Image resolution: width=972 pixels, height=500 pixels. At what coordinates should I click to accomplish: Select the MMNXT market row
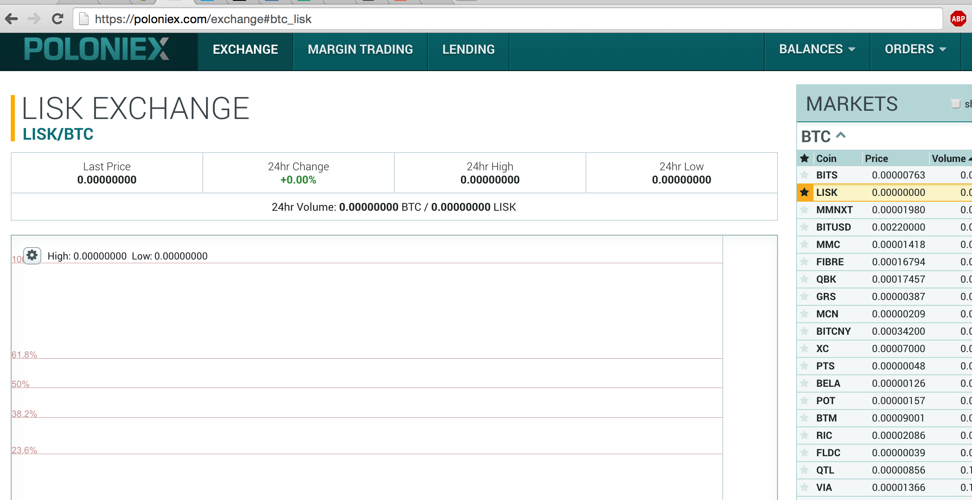click(x=884, y=210)
